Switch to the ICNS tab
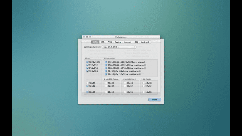Image resolution: width=242 pixels, height=136 pixels. (x=95, y=42)
